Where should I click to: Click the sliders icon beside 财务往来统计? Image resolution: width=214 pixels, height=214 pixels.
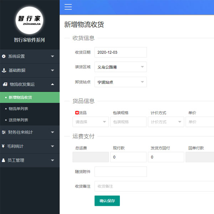(4, 132)
